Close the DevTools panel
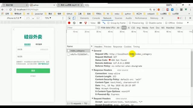 (190, 18)
